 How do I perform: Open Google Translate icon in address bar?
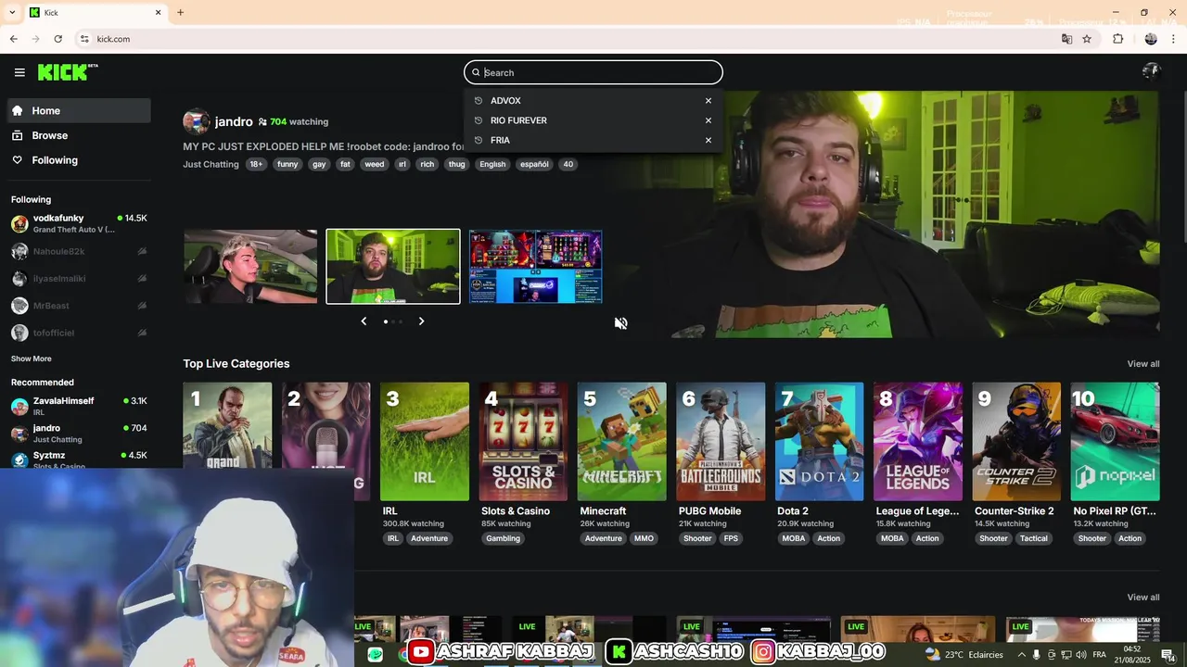point(1066,39)
